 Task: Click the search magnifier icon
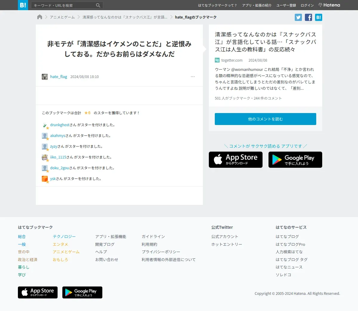tap(98, 5)
